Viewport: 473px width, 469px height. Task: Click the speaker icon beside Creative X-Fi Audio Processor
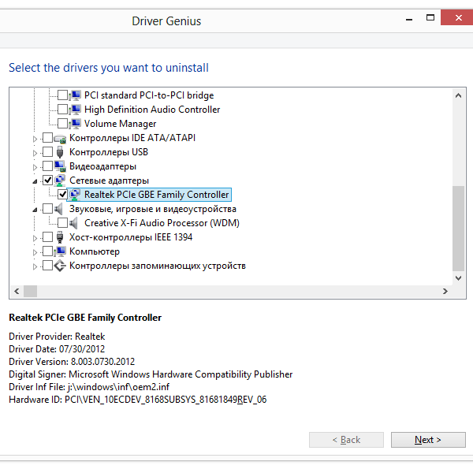[x=73, y=223]
